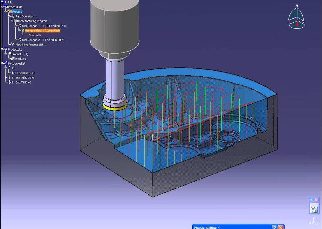Close the small floating M... toolbar
Viewport: 322px width, 229px height.
click(x=316, y=200)
